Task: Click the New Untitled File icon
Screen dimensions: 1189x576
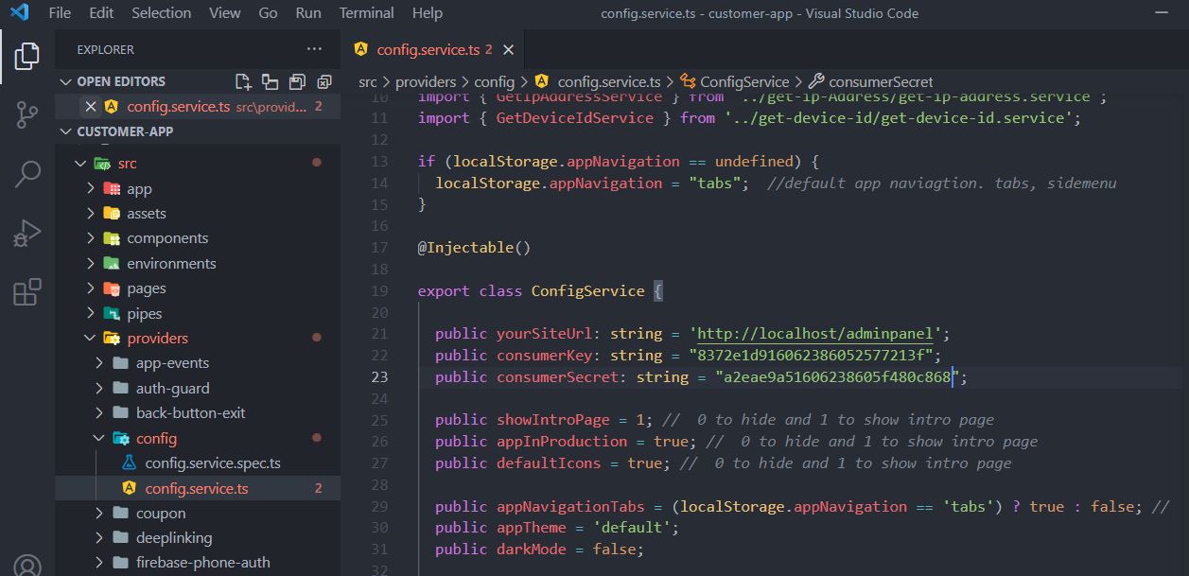Action: pyautogui.click(x=243, y=81)
